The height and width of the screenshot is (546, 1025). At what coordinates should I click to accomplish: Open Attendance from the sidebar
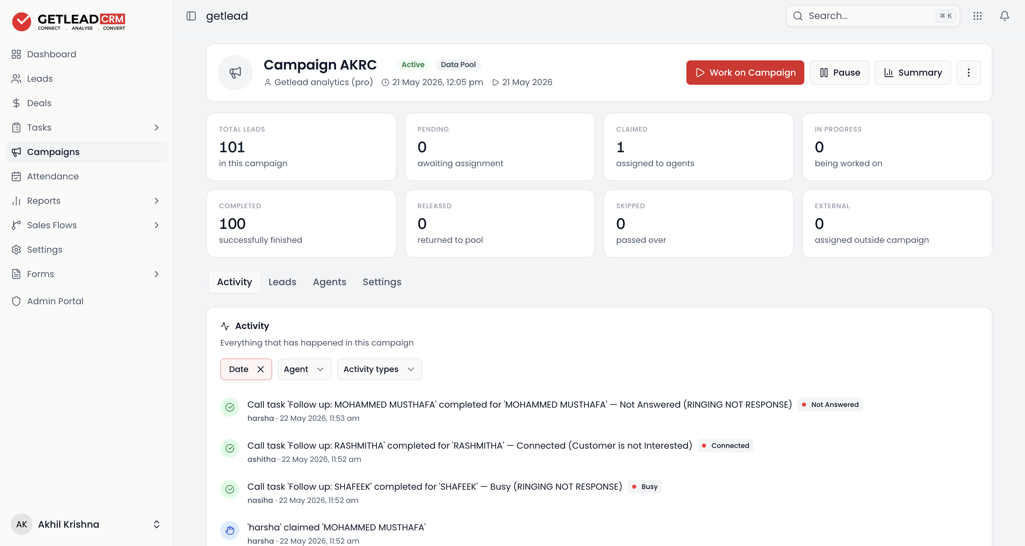pyautogui.click(x=86, y=176)
